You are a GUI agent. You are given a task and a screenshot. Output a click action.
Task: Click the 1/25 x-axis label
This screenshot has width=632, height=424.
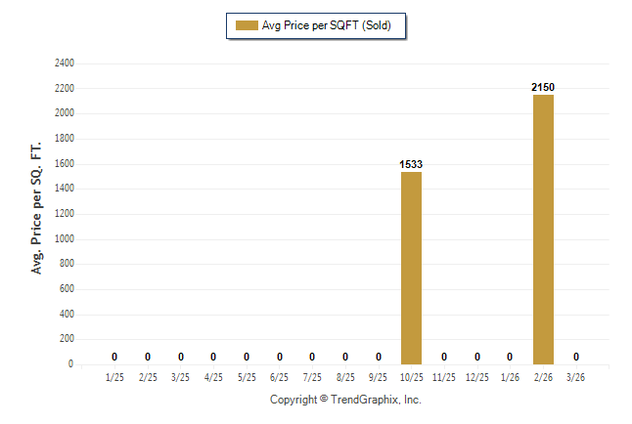[x=114, y=377]
